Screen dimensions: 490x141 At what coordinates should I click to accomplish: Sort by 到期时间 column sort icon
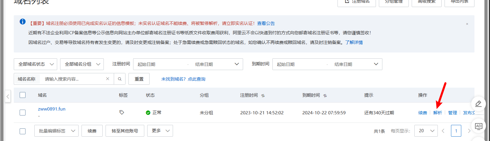pos(325,96)
